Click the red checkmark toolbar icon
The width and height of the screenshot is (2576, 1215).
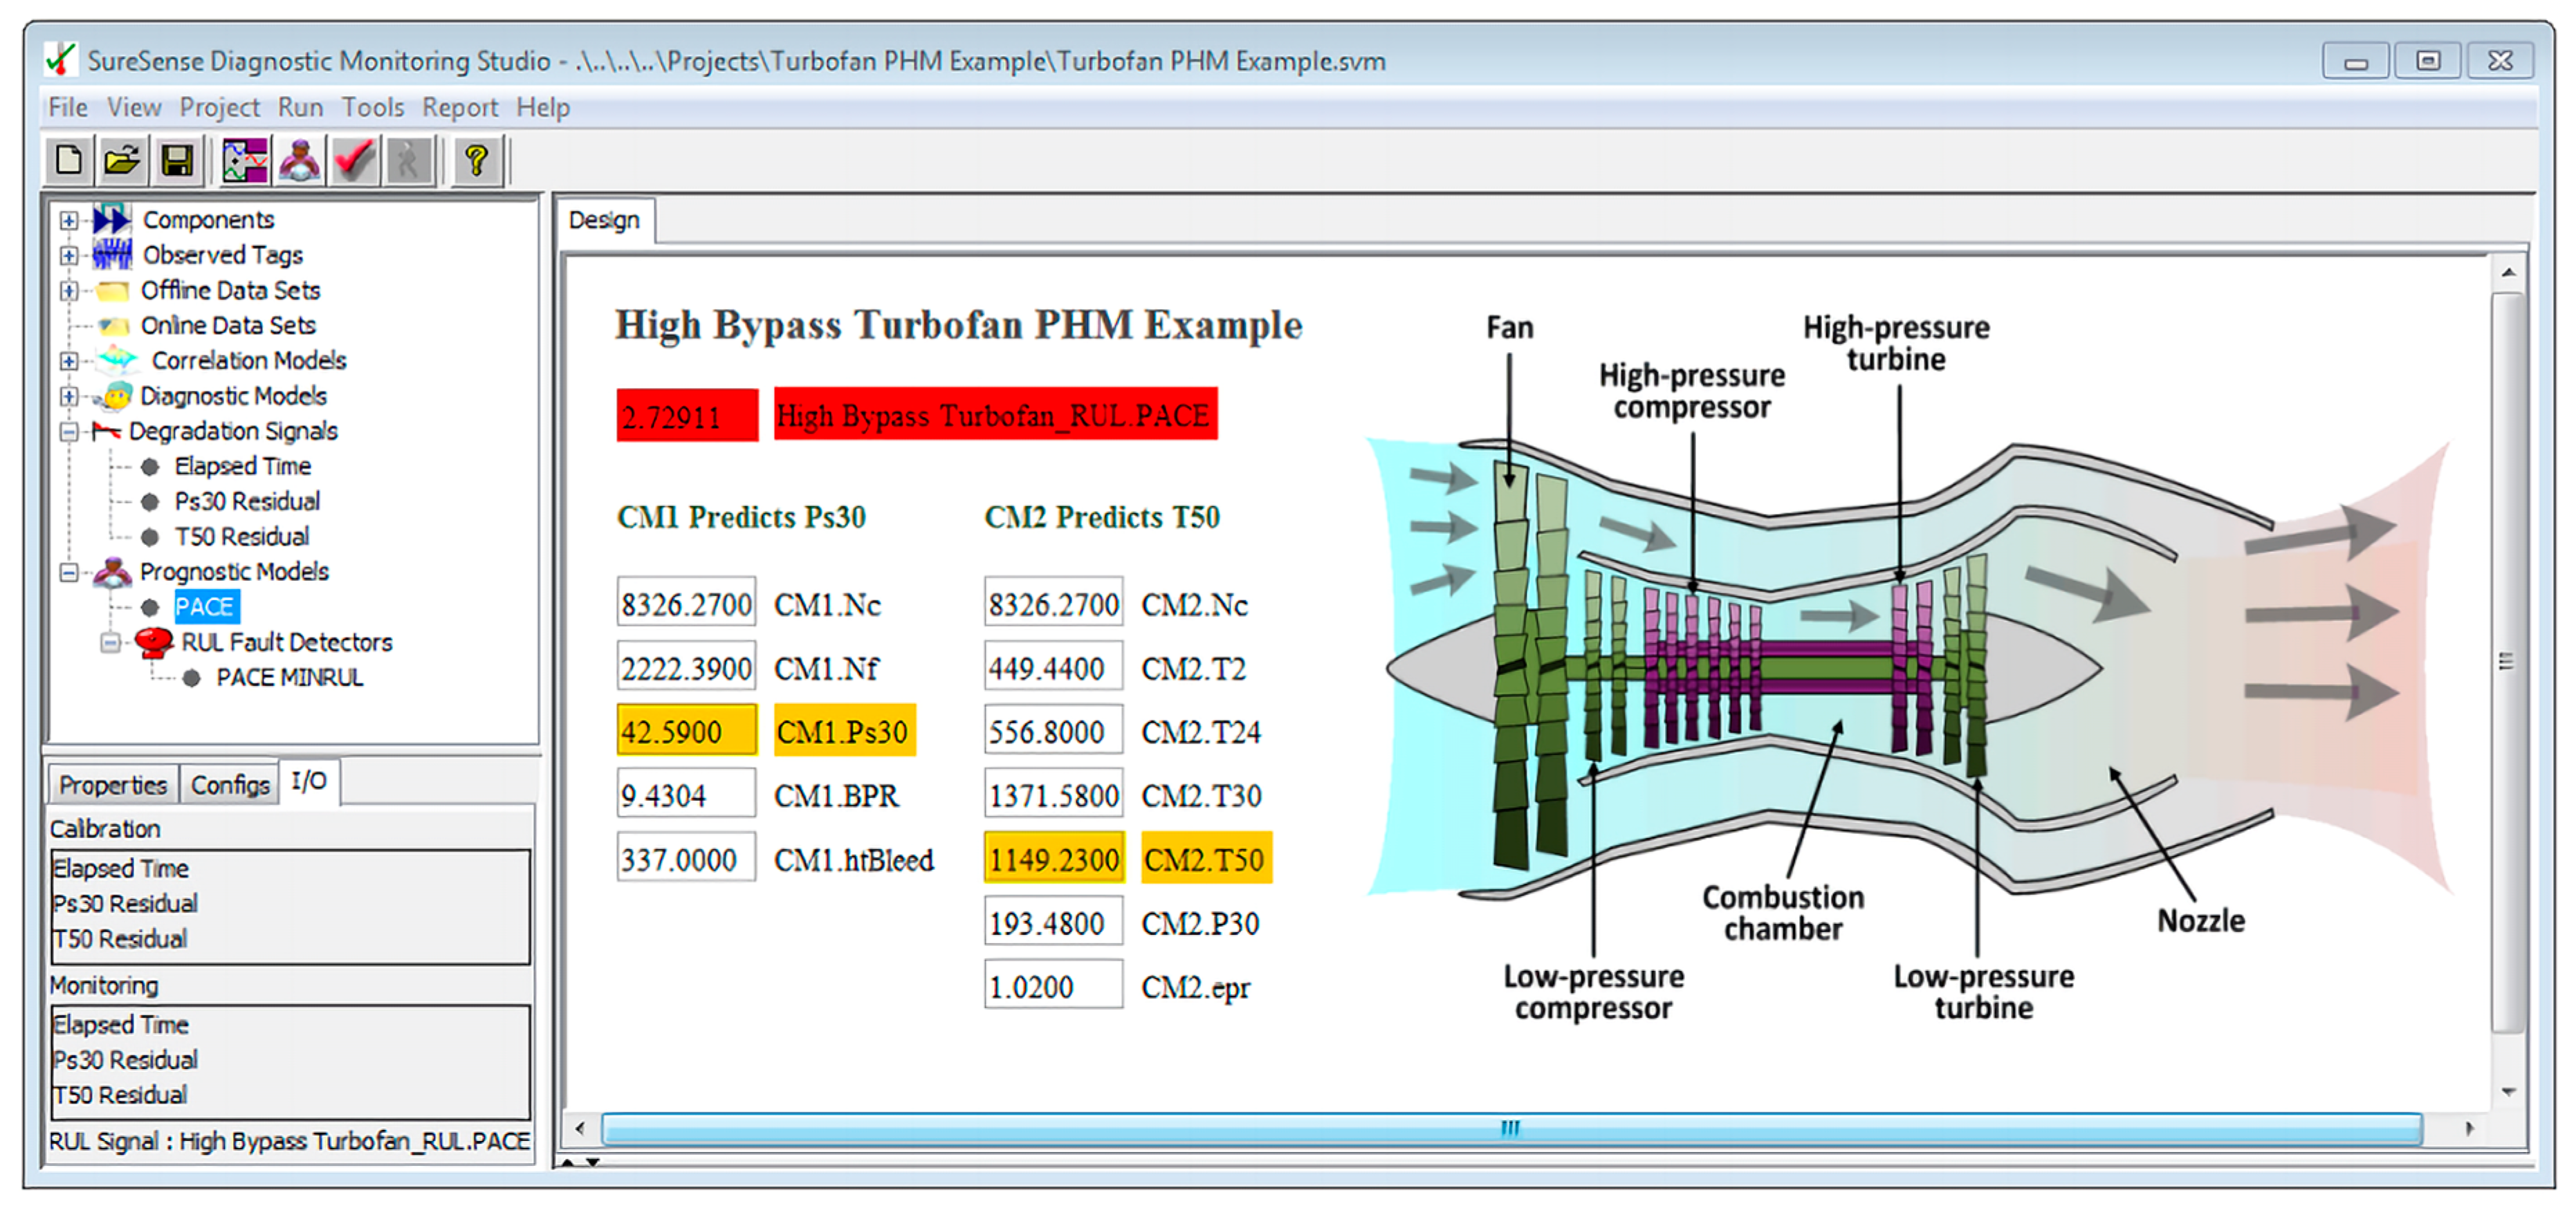point(354,160)
